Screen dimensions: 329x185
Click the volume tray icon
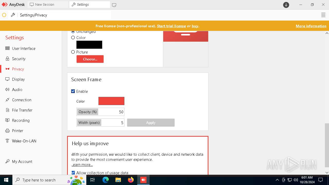coord(296,180)
